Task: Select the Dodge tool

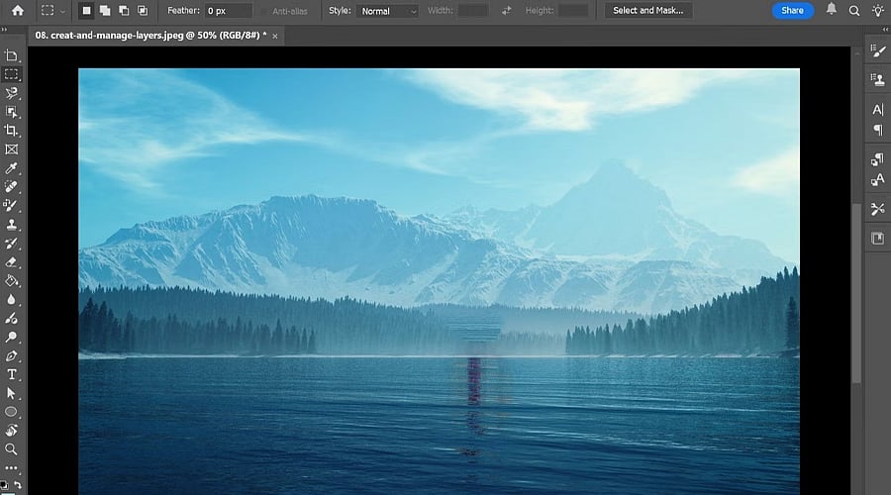Action: pyautogui.click(x=11, y=337)
